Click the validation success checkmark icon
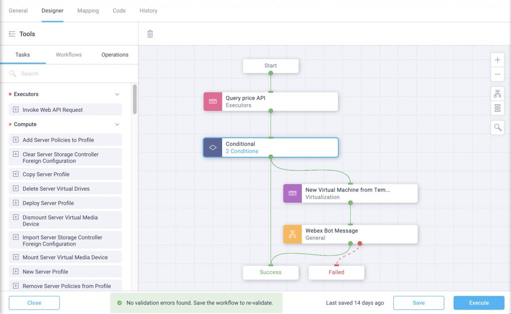The width and height of the screenshot is (511, 314). coord(120,303)
